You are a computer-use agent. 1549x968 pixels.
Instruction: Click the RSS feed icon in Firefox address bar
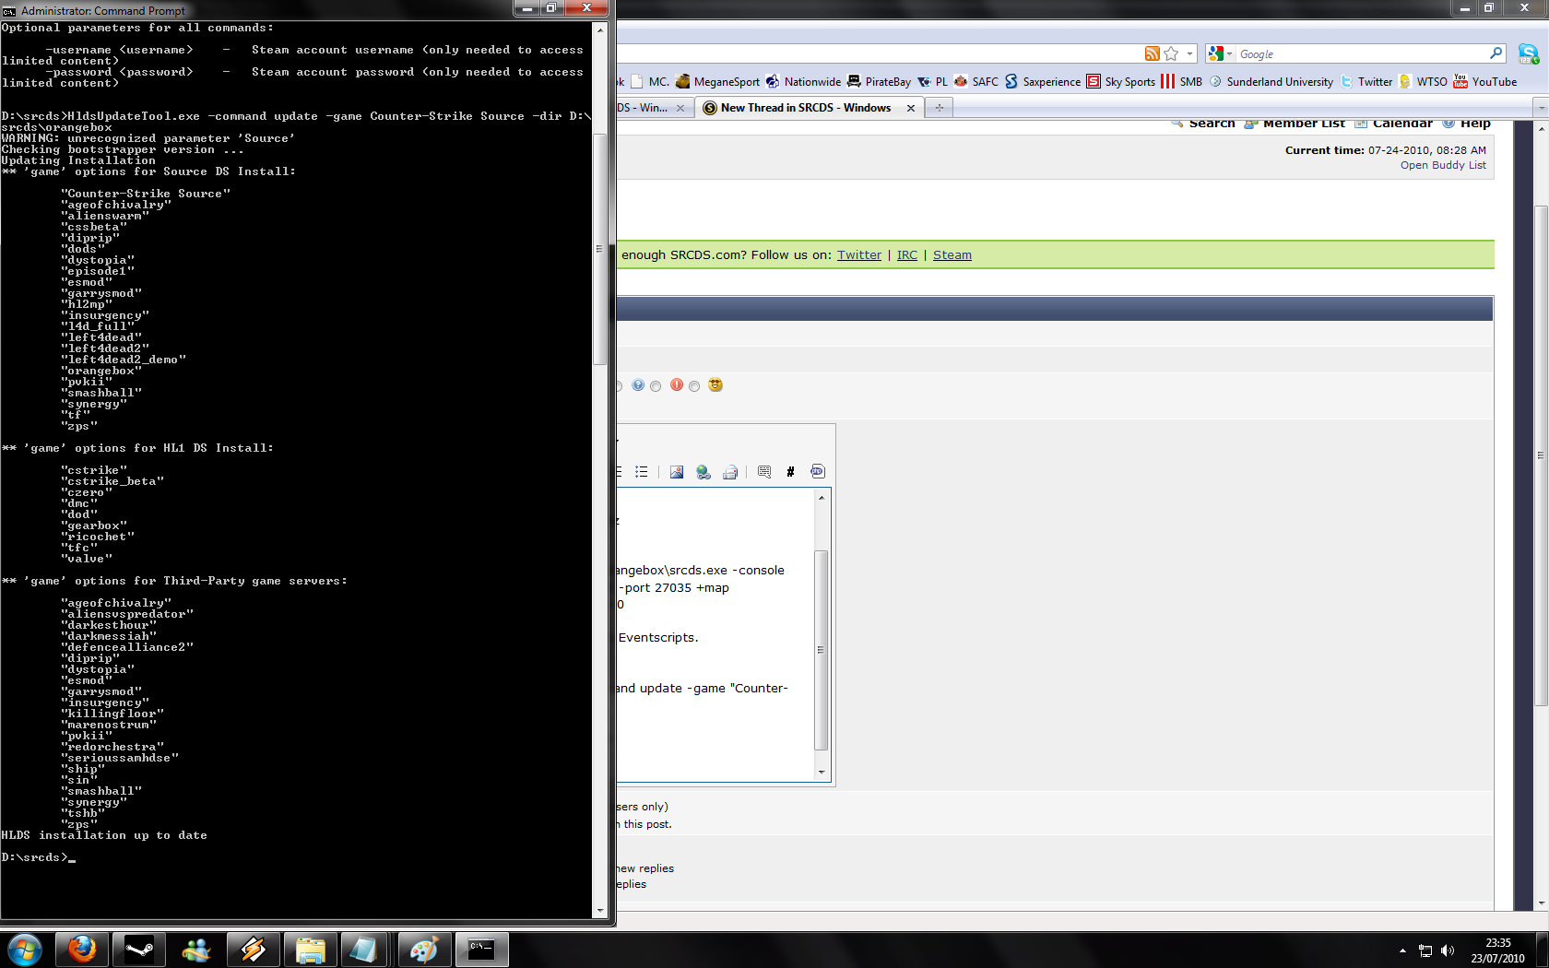[x=1152, y=53]
